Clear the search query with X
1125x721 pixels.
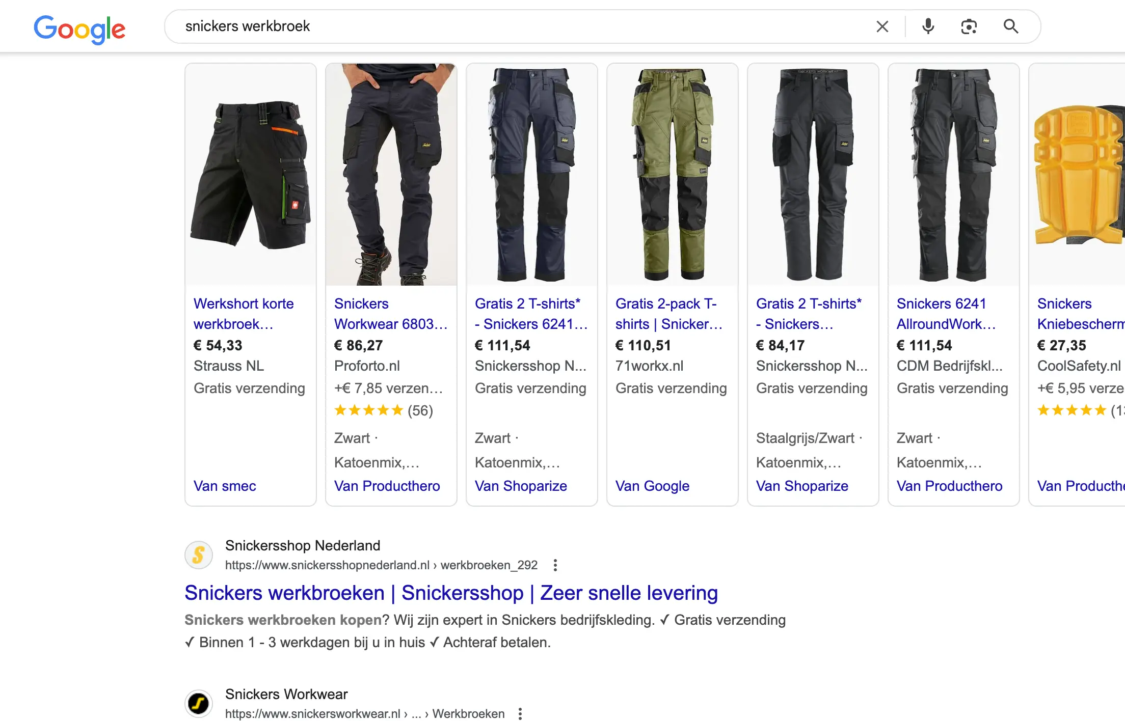(x=882, y=26)
